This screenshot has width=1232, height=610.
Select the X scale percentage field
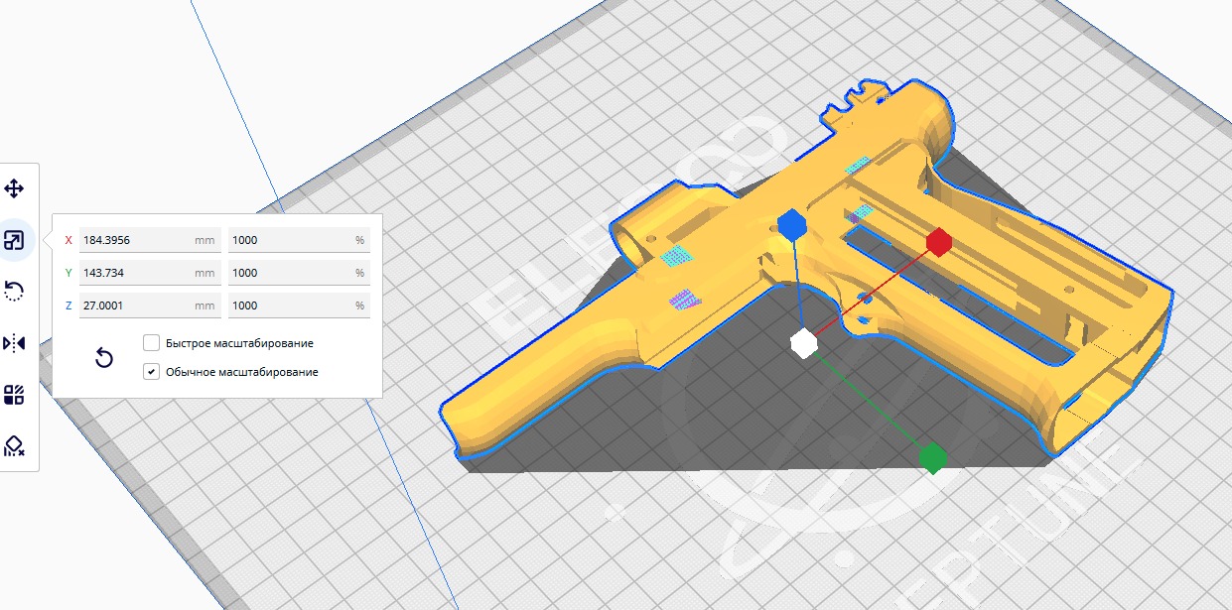(x=288, y=240)
